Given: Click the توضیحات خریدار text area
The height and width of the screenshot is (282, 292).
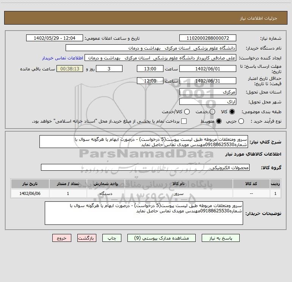Looking at the screenshot, I should [x=144, y=213].
